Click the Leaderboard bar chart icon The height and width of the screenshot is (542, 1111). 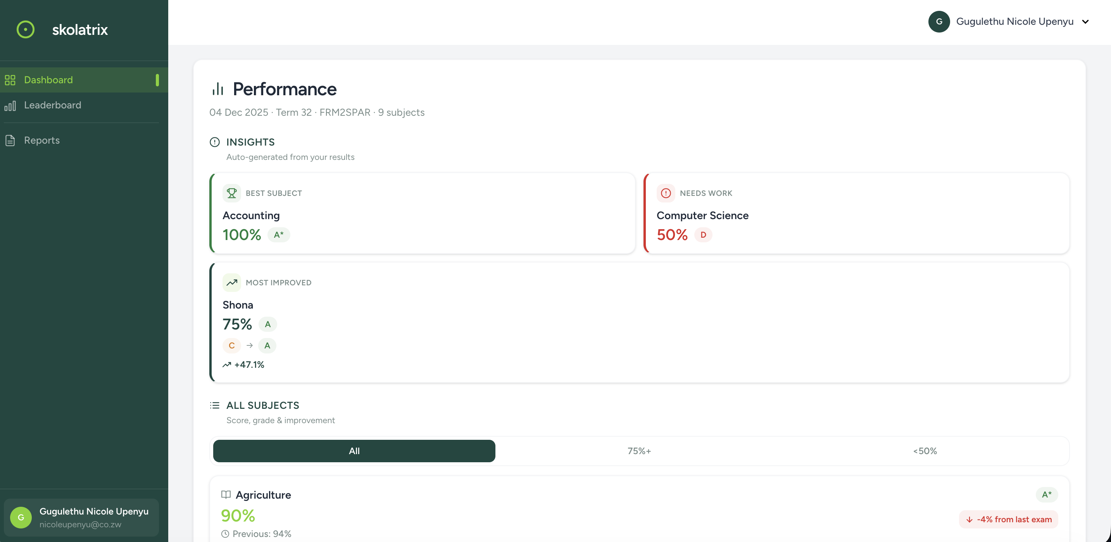tap(10, 105)
